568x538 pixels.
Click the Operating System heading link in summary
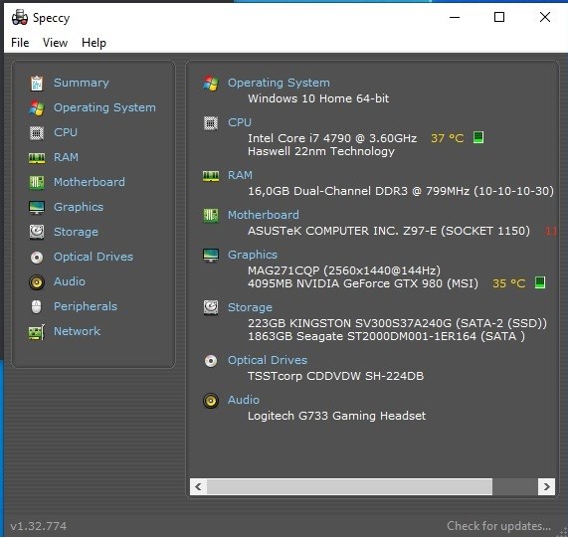279,83
